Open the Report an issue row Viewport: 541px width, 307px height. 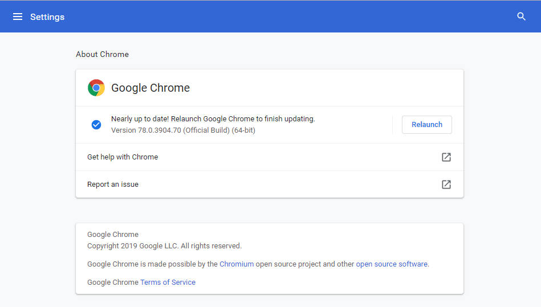pos(270,185)
